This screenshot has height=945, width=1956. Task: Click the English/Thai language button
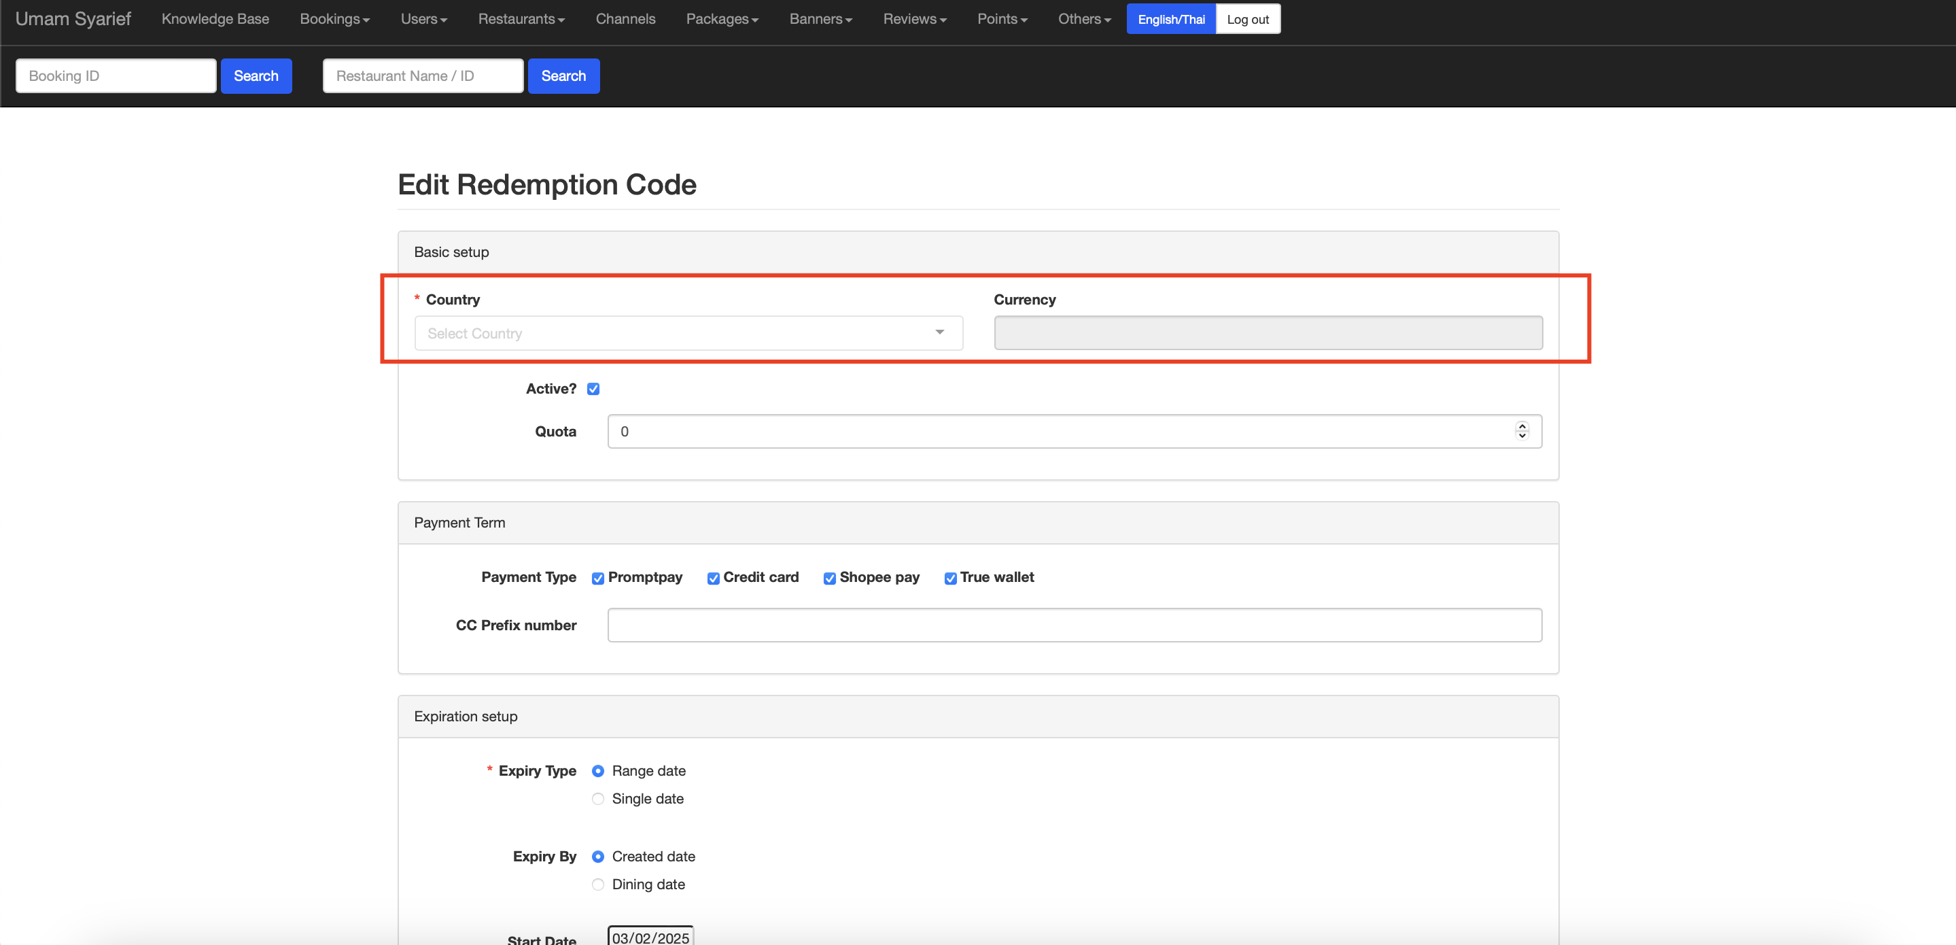(x=1170, y=19)
